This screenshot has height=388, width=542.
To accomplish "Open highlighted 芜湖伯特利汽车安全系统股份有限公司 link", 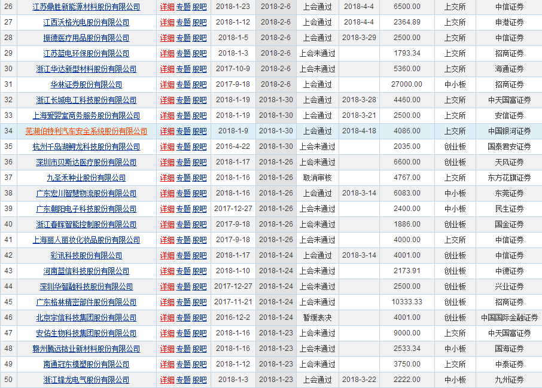I will [x=86, y=132].
